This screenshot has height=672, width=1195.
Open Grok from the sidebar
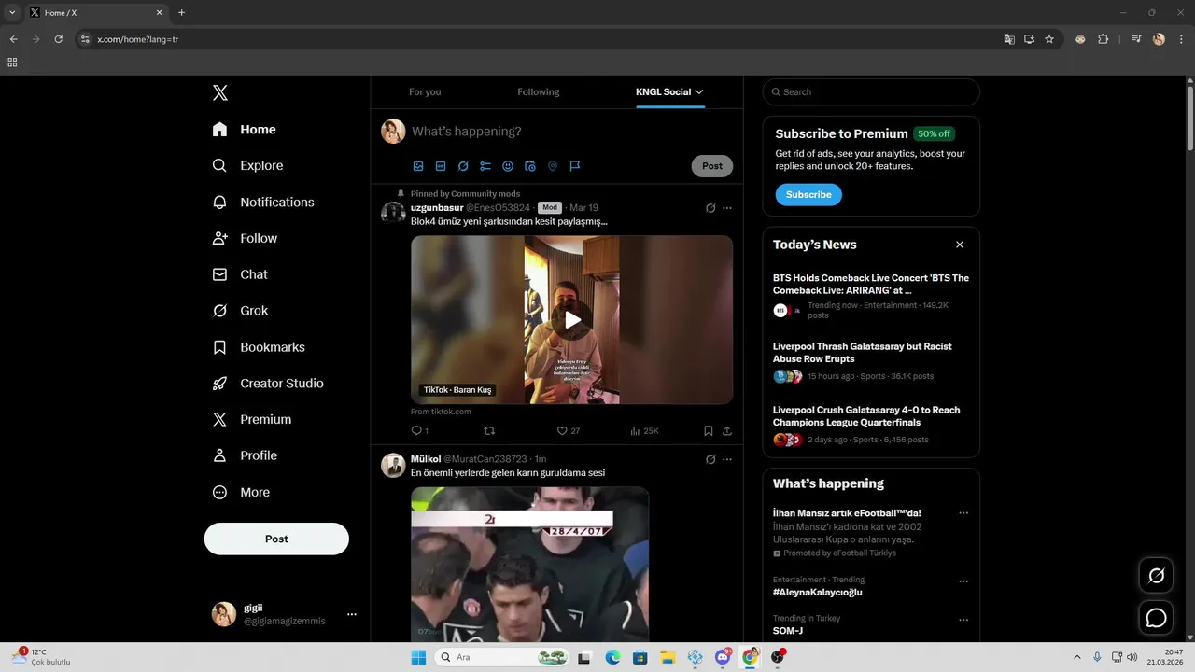(240, 311)
